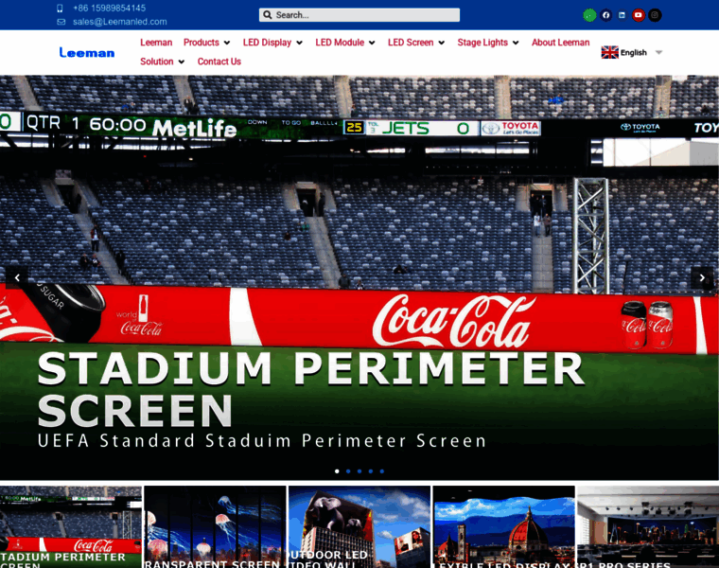Image resolution: width=719 pixels, height=568 pixels.
Task: Select the fifth carousel dot
Action: 382,471
